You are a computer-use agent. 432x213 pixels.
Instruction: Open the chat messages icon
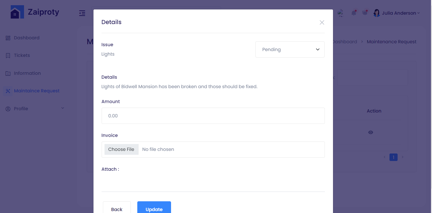pos(365,13)
